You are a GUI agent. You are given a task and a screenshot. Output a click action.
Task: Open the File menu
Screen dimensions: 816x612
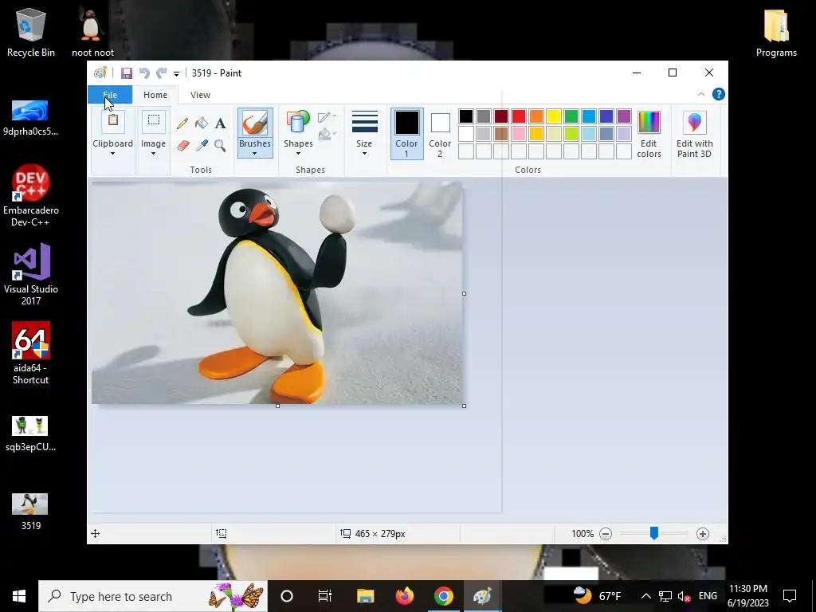[x=110, y=95]
